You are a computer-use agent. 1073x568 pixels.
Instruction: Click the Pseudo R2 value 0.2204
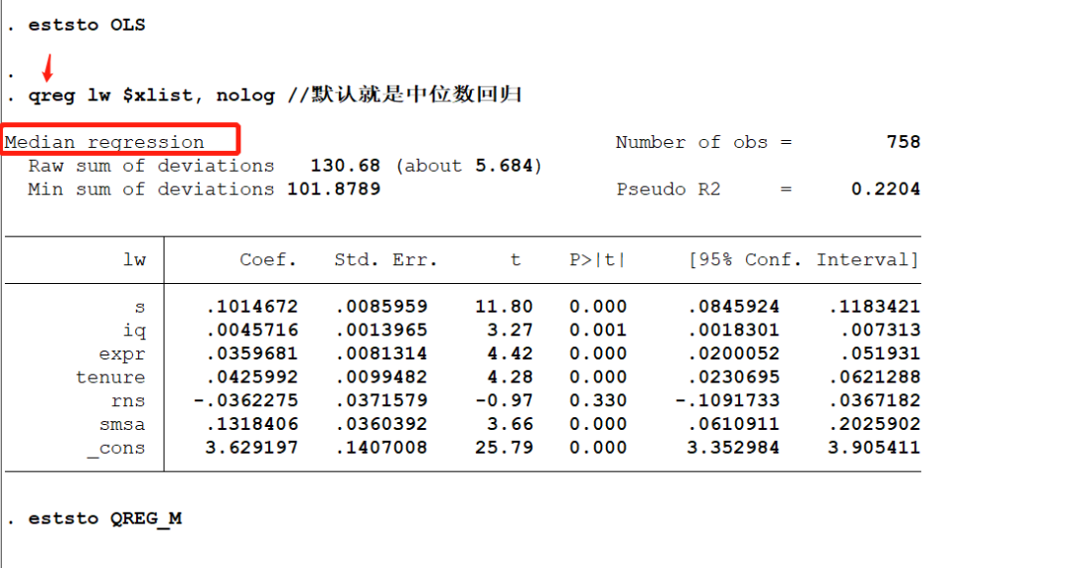tap(885, 190)
